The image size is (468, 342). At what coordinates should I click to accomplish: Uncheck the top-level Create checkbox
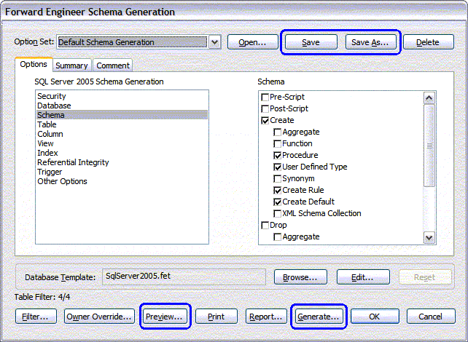tap(265, 120)
